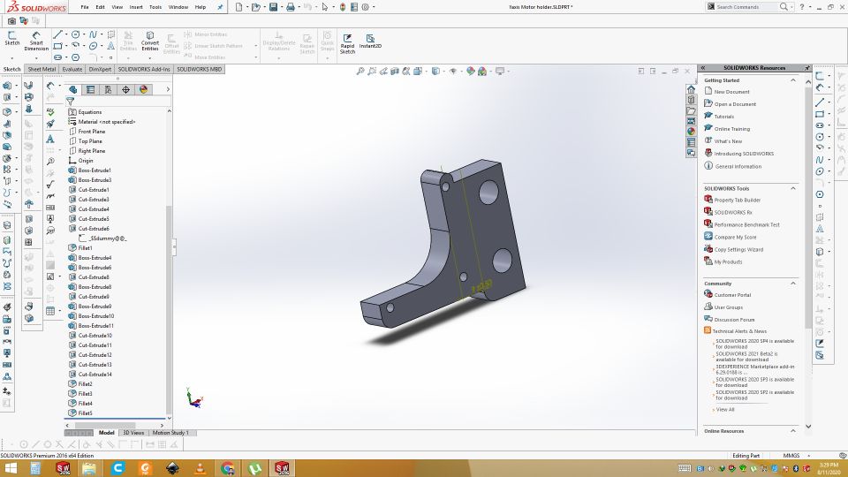Open the File menu
The image size is (848, 477).
pos(85,7)
